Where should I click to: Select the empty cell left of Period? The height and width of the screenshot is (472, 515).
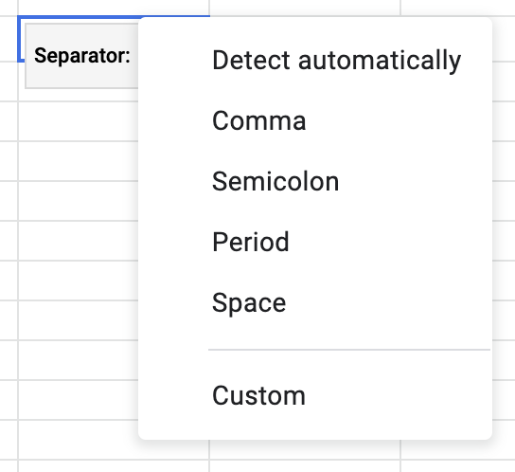click(79, 241)
